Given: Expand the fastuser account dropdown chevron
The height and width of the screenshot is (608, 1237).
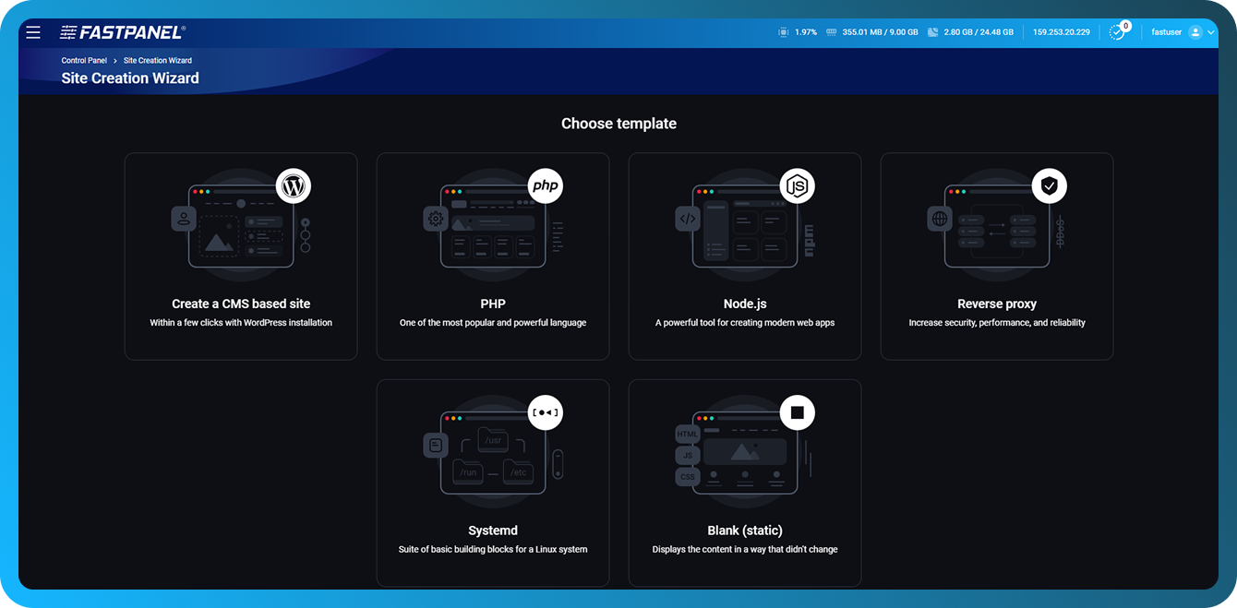Looking at the screenshot, I should 1212,30.
